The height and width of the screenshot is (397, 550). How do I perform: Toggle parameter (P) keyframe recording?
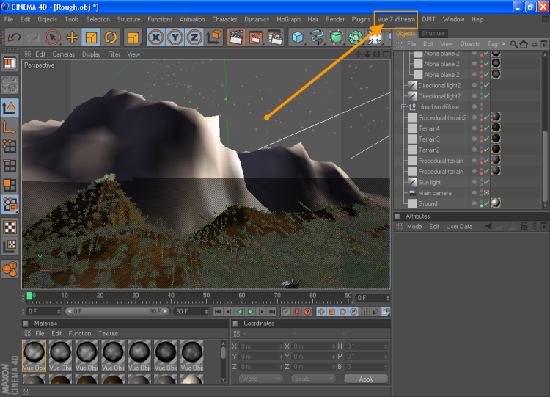353,312
